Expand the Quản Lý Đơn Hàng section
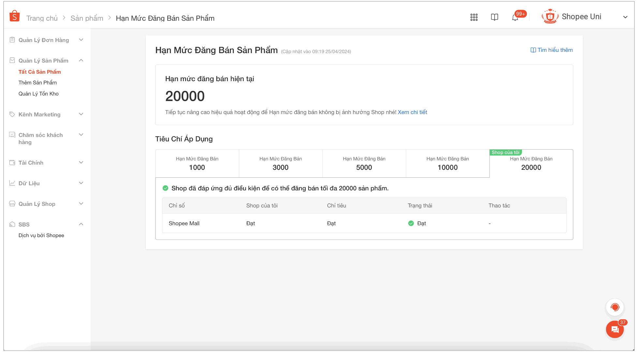Viewport: 638px width, 352px height. (x=81, y=40)
